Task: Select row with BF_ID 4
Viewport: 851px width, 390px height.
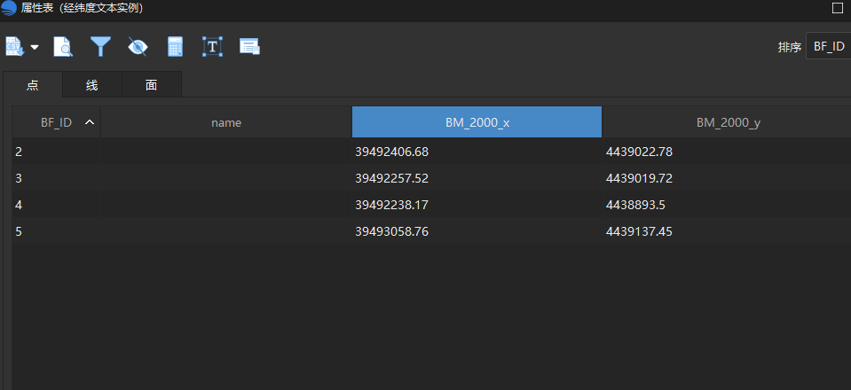Action: (x=431, y=205)
